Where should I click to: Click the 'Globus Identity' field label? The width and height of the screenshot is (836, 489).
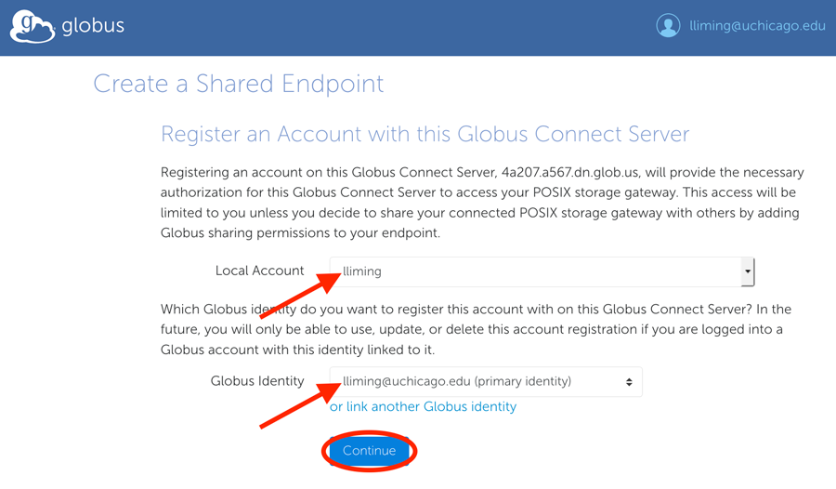point(257,381)
